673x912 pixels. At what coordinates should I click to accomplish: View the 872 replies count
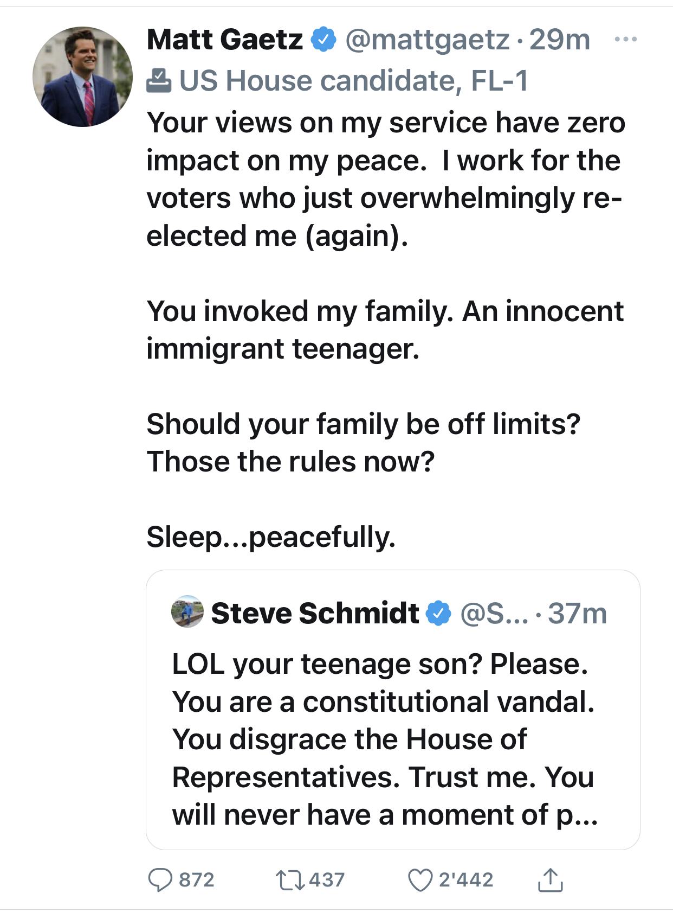pyautogui.click(x=197, y=879)
